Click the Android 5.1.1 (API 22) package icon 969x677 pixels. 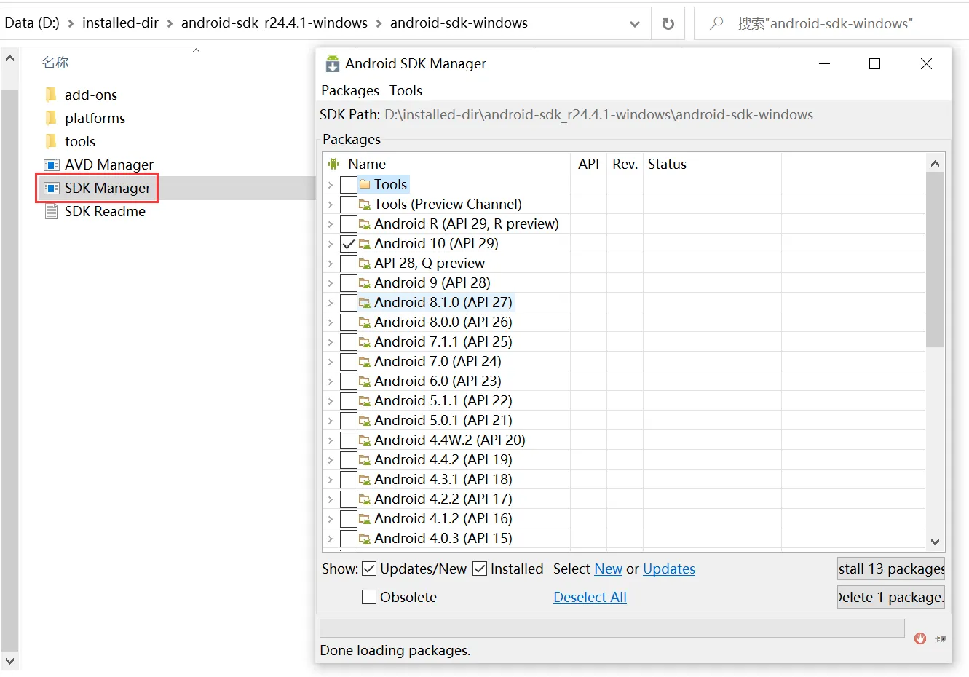365,401
